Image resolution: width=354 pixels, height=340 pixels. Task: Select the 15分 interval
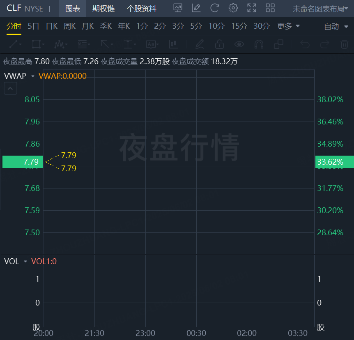[x=239, y=26]
